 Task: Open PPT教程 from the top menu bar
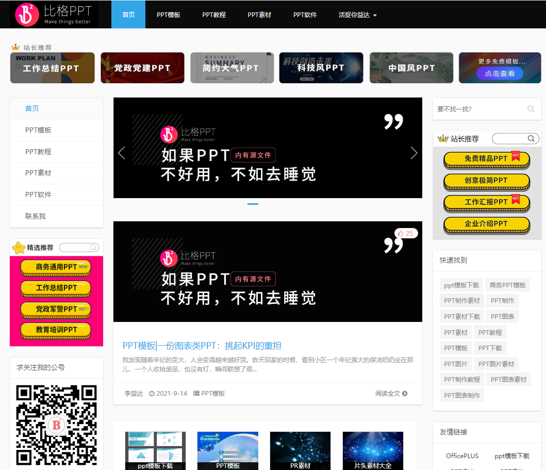click(213, 14)
